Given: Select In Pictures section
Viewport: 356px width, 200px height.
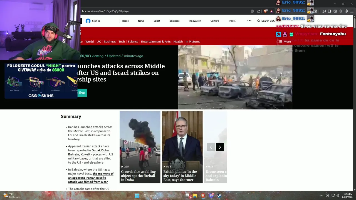Looking at the screenshot, I should (x=193, y=42).
